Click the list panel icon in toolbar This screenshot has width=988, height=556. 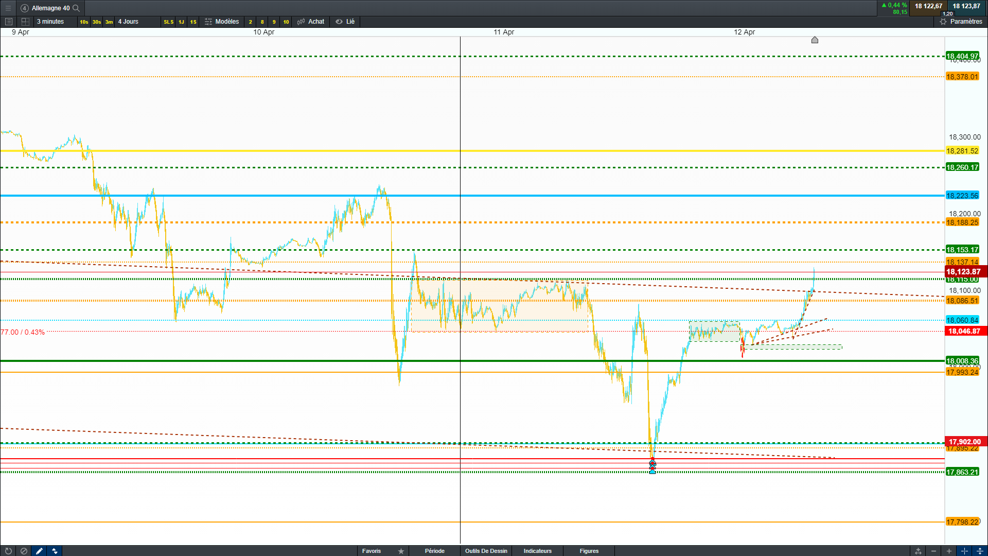coord(8,22)
